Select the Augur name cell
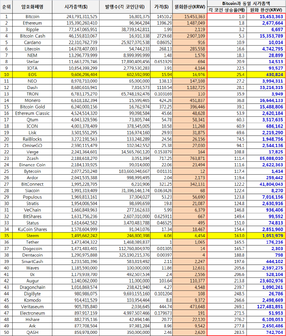Viewport: 286px width, 336px height. pyautogui.click(x=32, y=281)
